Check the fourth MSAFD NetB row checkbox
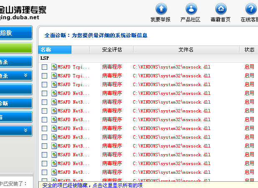 tap(44, 119)
